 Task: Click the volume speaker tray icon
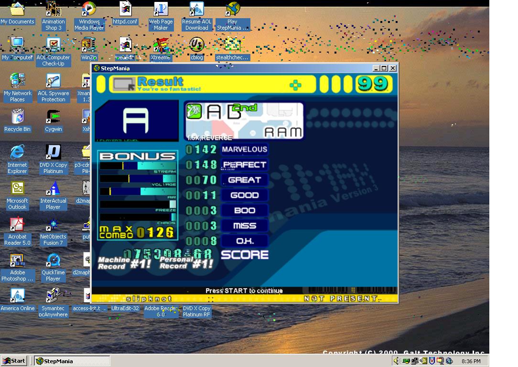click(x=397, y=361)
